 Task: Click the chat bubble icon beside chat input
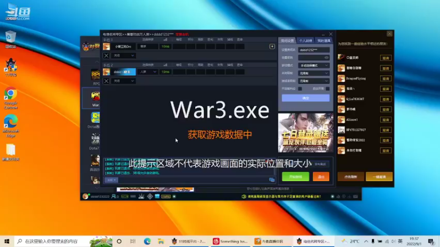click(272, 180)
